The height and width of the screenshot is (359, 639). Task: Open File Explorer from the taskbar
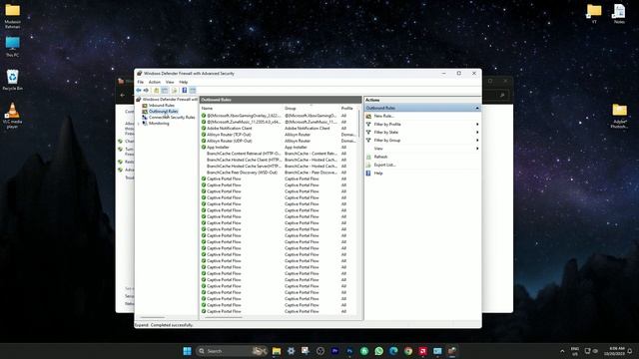(277, 351)
